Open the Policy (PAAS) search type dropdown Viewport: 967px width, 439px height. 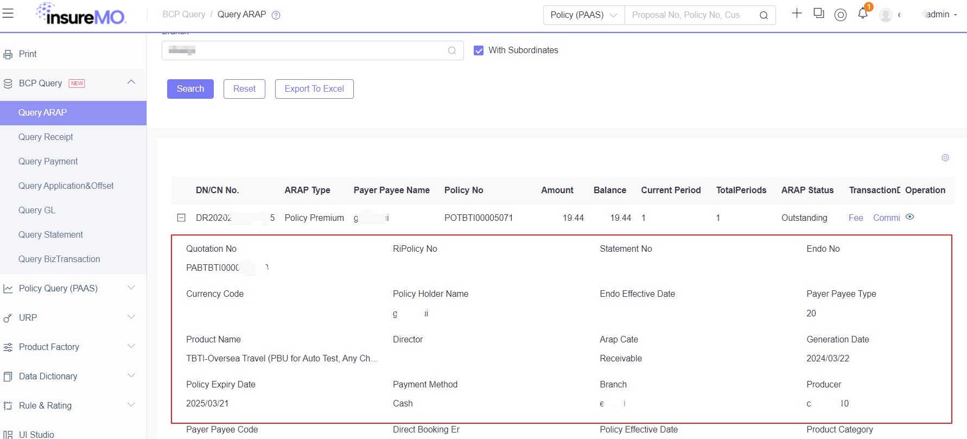584,15
